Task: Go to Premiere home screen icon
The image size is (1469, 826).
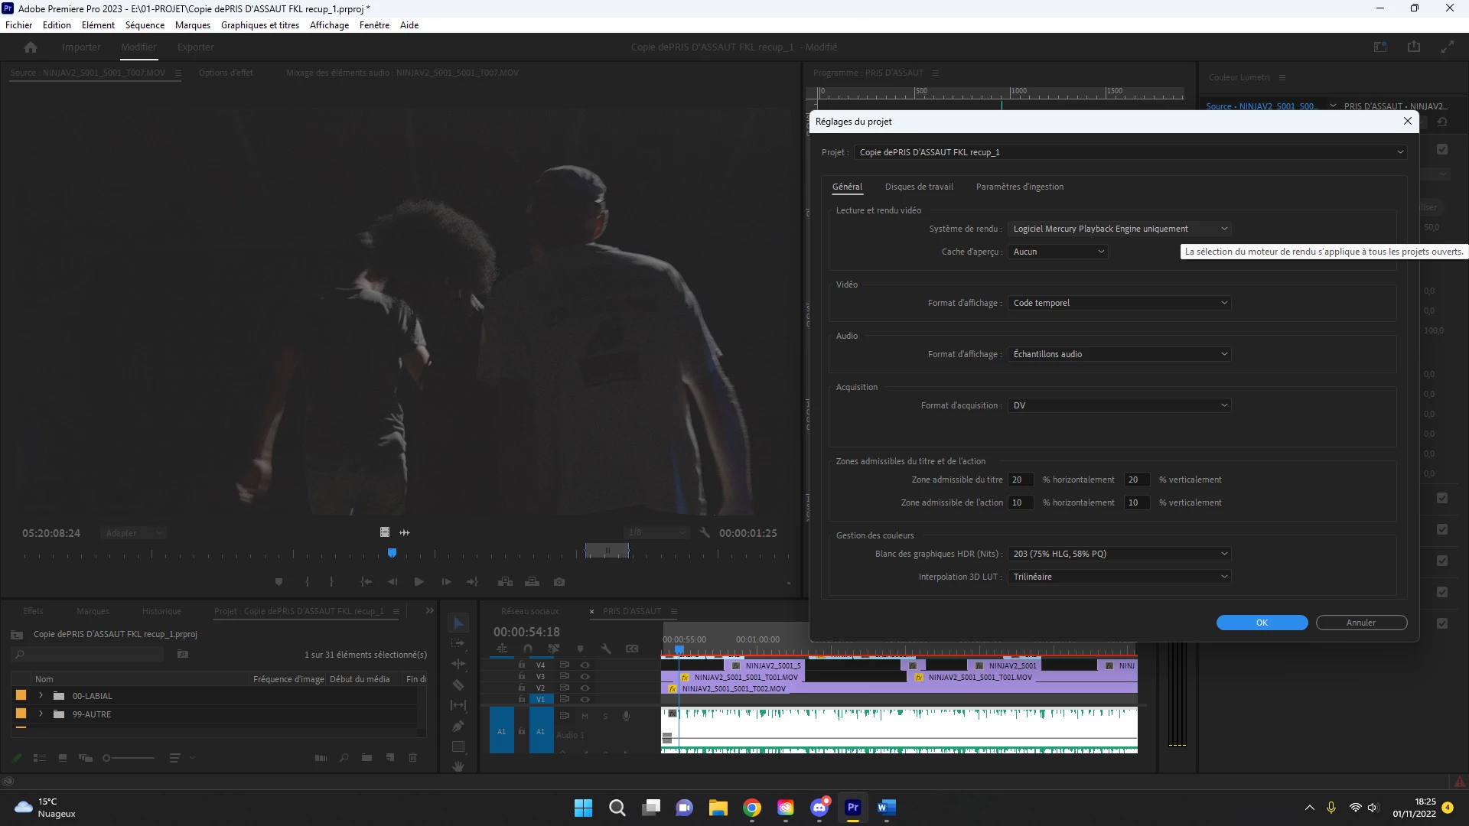Action: (31, 47)
